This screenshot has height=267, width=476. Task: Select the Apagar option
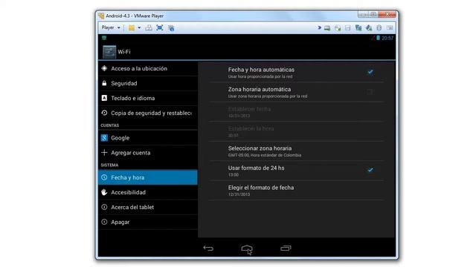pyautogui.click(x=148, y=222)
